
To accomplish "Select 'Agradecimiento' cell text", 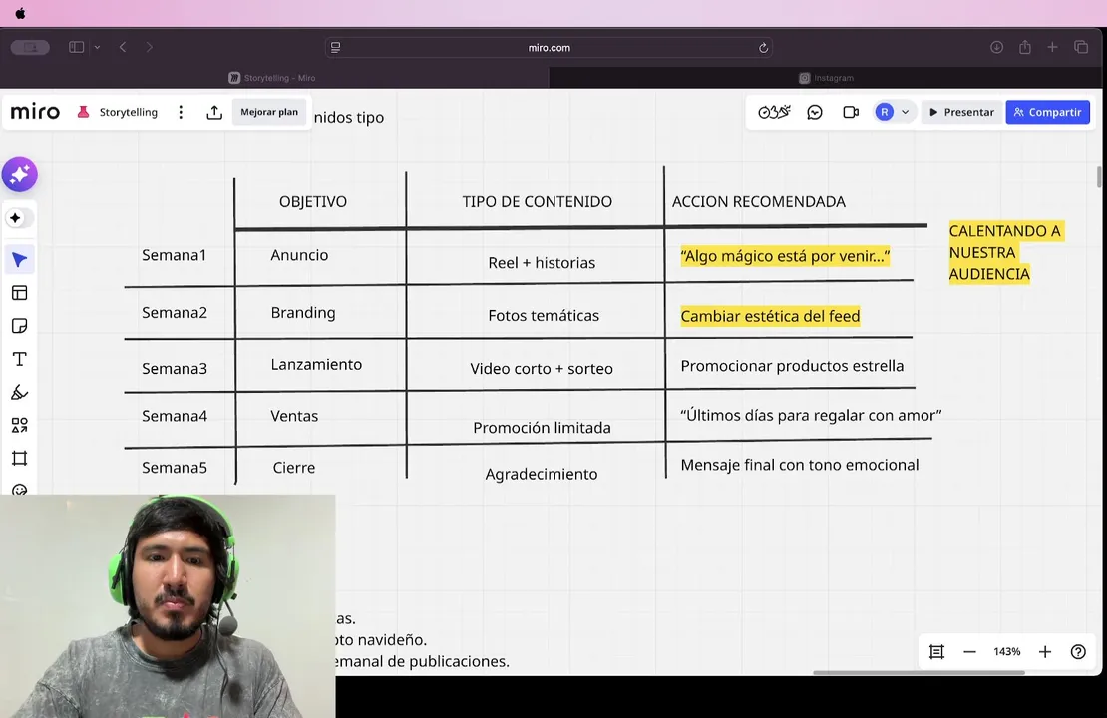I will click(x=541, y=474).
